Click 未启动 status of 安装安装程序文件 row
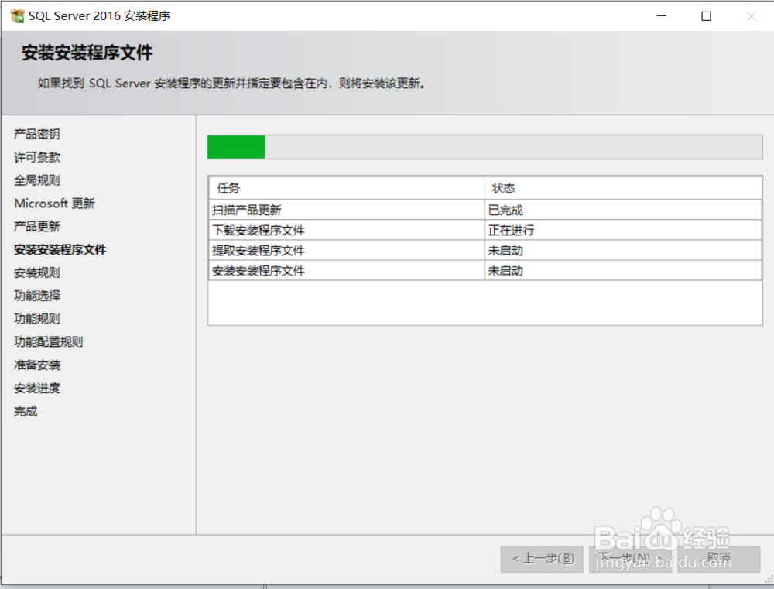Viewport: 774px width, 589px height. [623, 271]
